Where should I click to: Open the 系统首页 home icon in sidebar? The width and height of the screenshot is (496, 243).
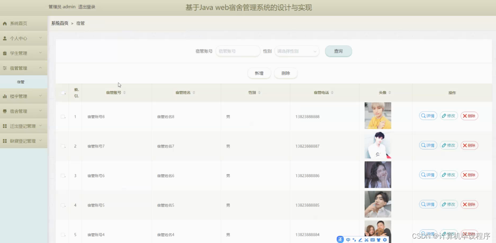click(x=4, y=23)
